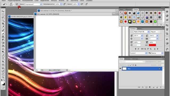Apply the green style swatch
This screenshot has height=96, width=170.
155,22
